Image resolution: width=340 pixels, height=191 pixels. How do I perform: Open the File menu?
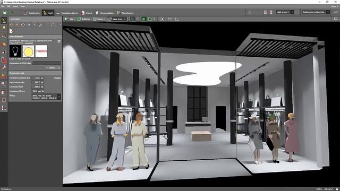pos(3,6)
